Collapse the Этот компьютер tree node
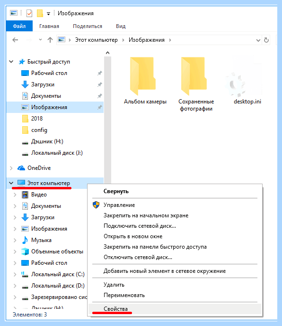Screen dimensions: 282x326 pyautogui.click(x=11, y=183)
